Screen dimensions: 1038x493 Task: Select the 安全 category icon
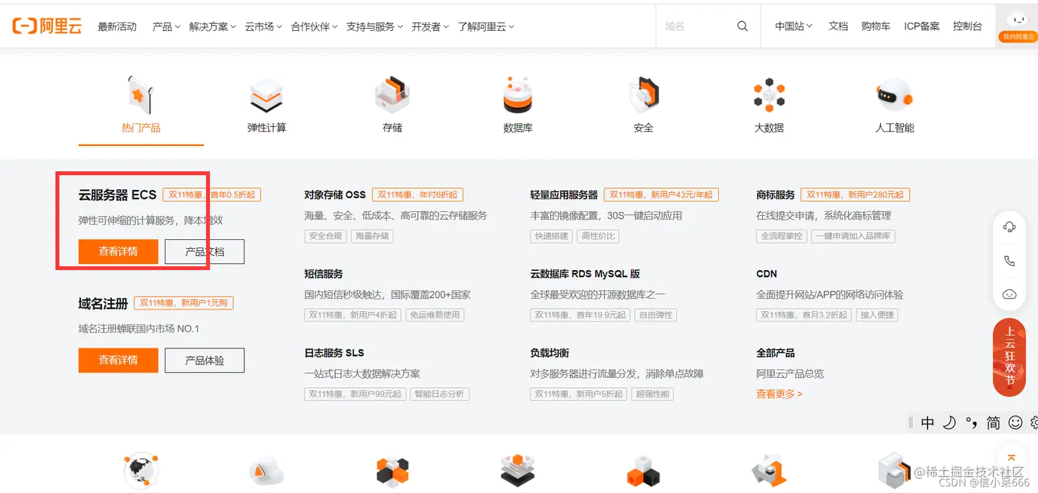643,98
